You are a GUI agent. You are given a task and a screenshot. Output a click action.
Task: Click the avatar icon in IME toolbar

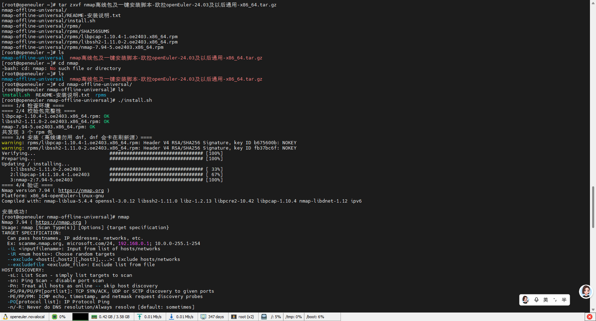(526, 300)
